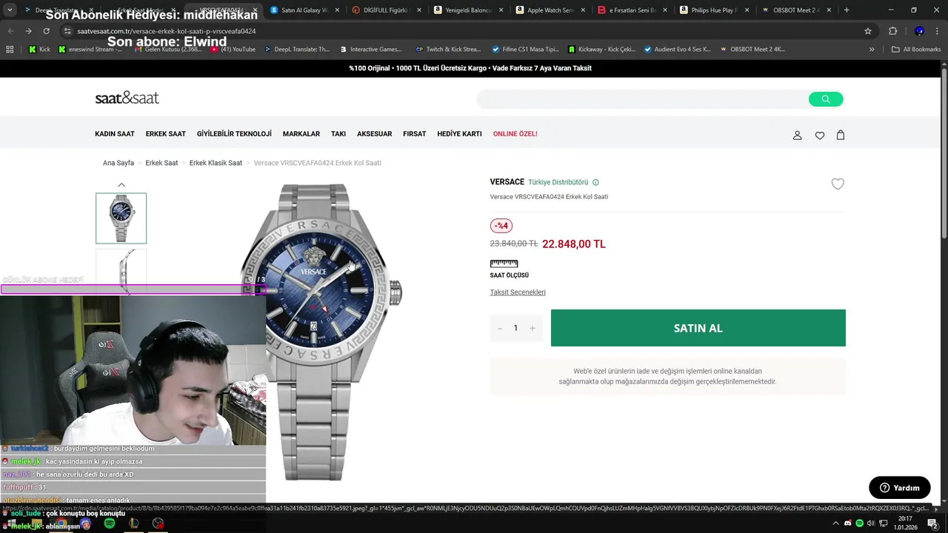948x533 pixels.
Task: Open the favorites heart in header
Action: (820, 135)
